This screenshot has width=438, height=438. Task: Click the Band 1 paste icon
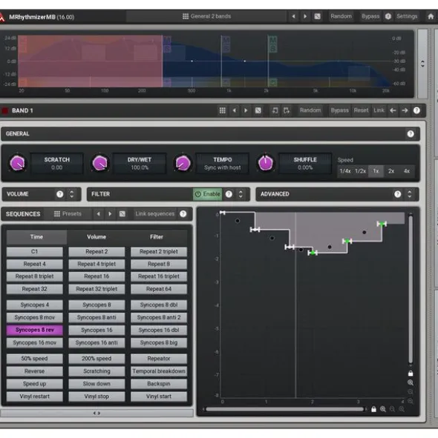point(287,110)
